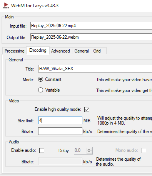Open the Grid tab
Viewport: 152px width, 176px height.
pyautogui.click(x=97, y=51)
